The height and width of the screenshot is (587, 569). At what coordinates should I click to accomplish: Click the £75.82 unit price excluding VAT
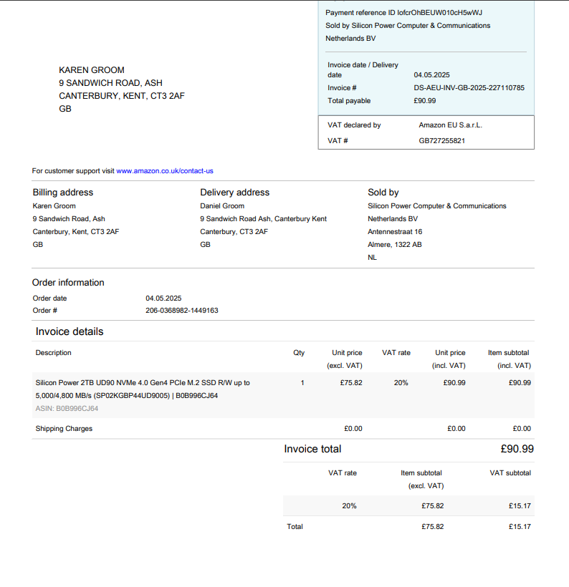[350, 383]
